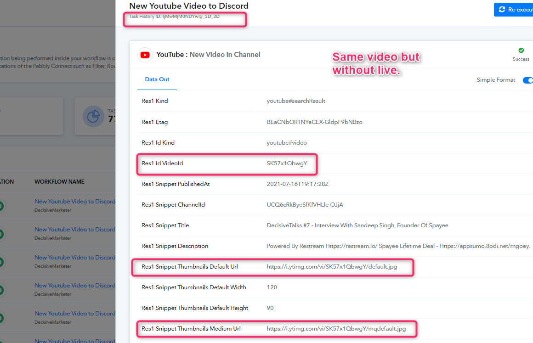
Task: Click the 'Res1 Snippet Title' label
Action: pyautogui.click(x=165, y=225)
